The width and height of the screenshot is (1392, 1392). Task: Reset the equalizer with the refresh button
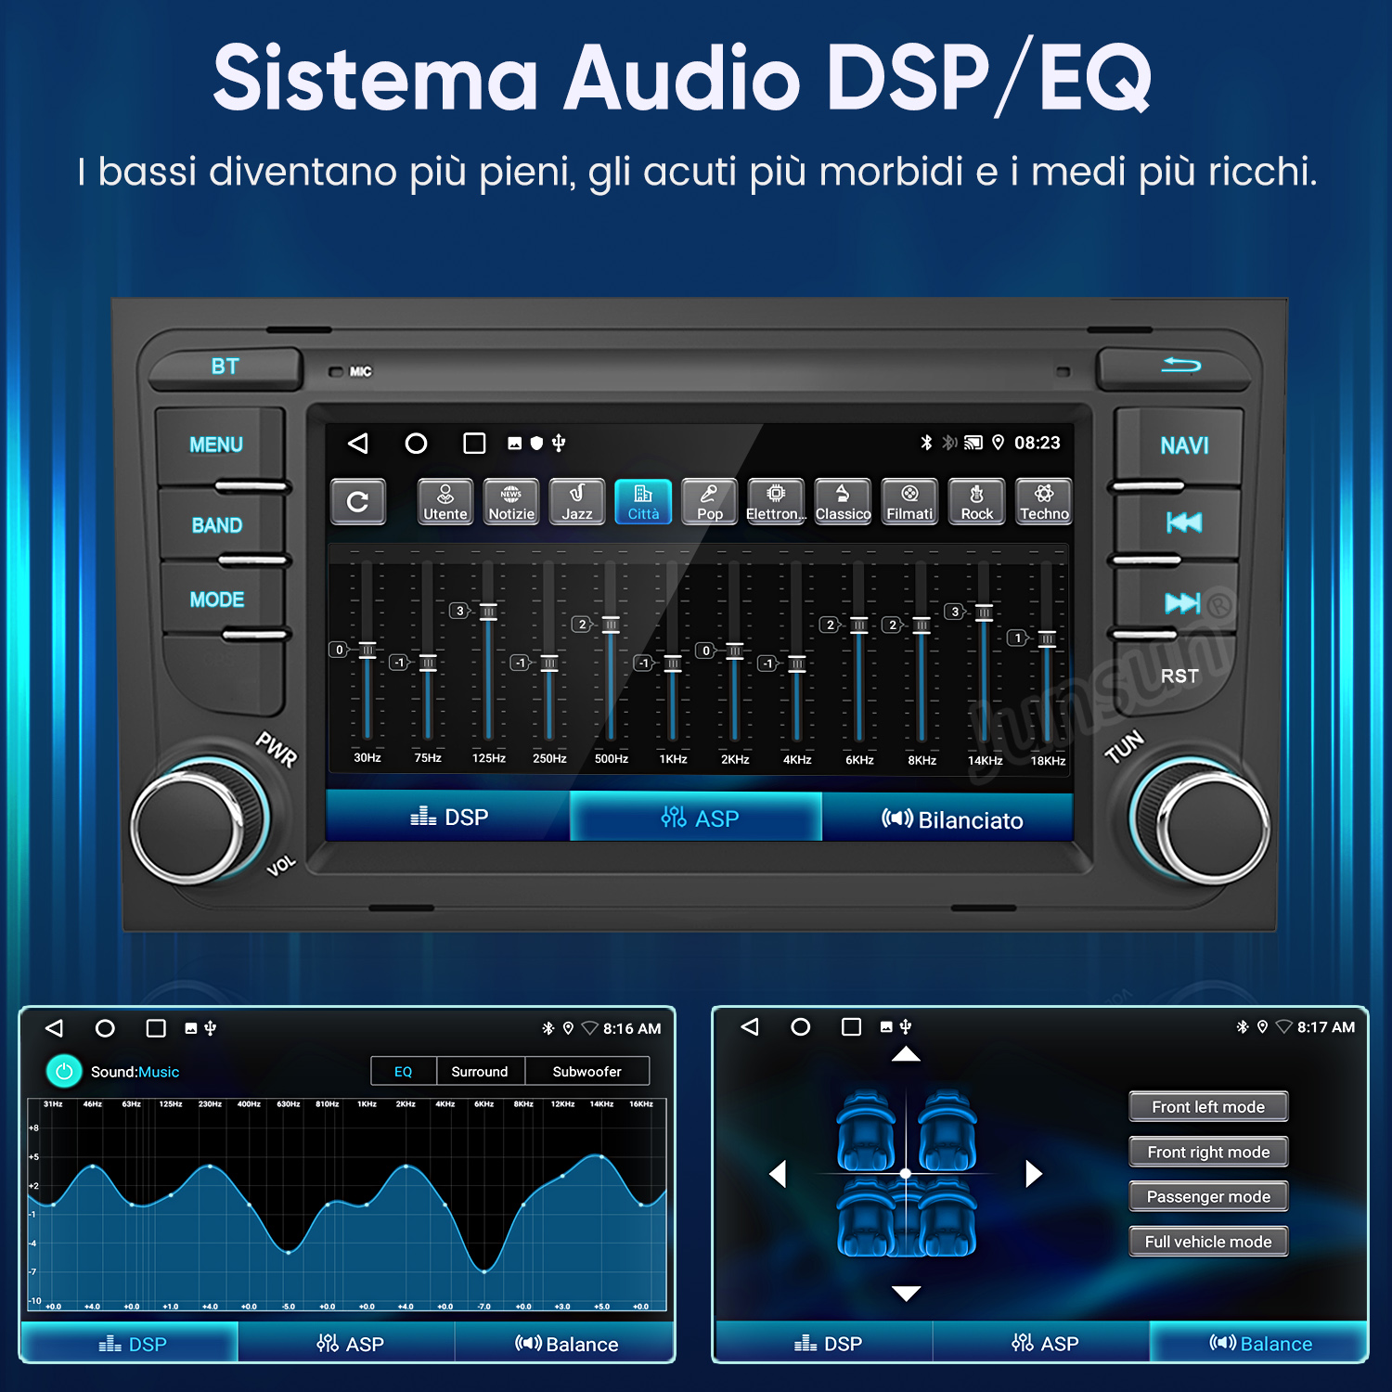click(358, 502)
